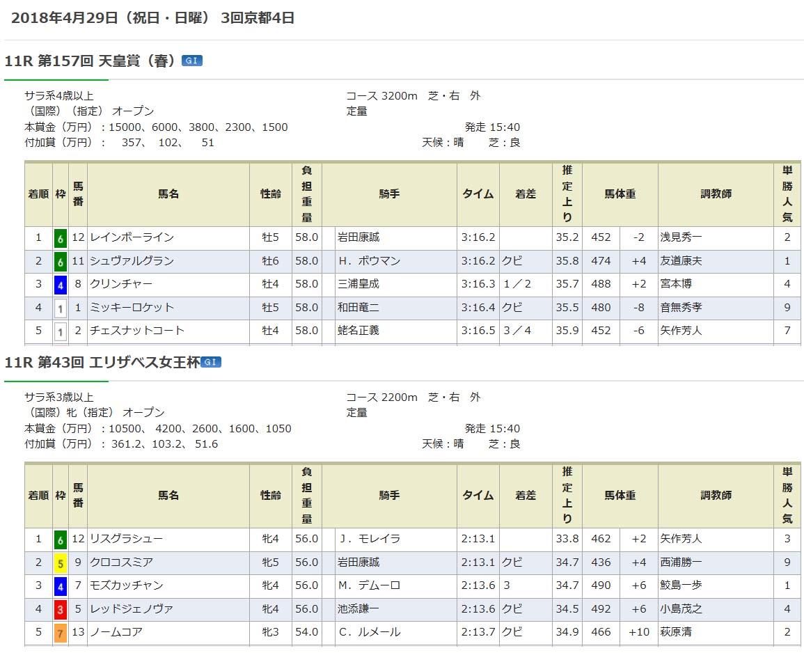Click the 2018年4月29日 3回京都4日 date heading

tap(153, 18)
